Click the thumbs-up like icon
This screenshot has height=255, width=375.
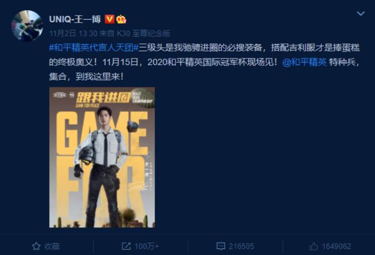313,246
